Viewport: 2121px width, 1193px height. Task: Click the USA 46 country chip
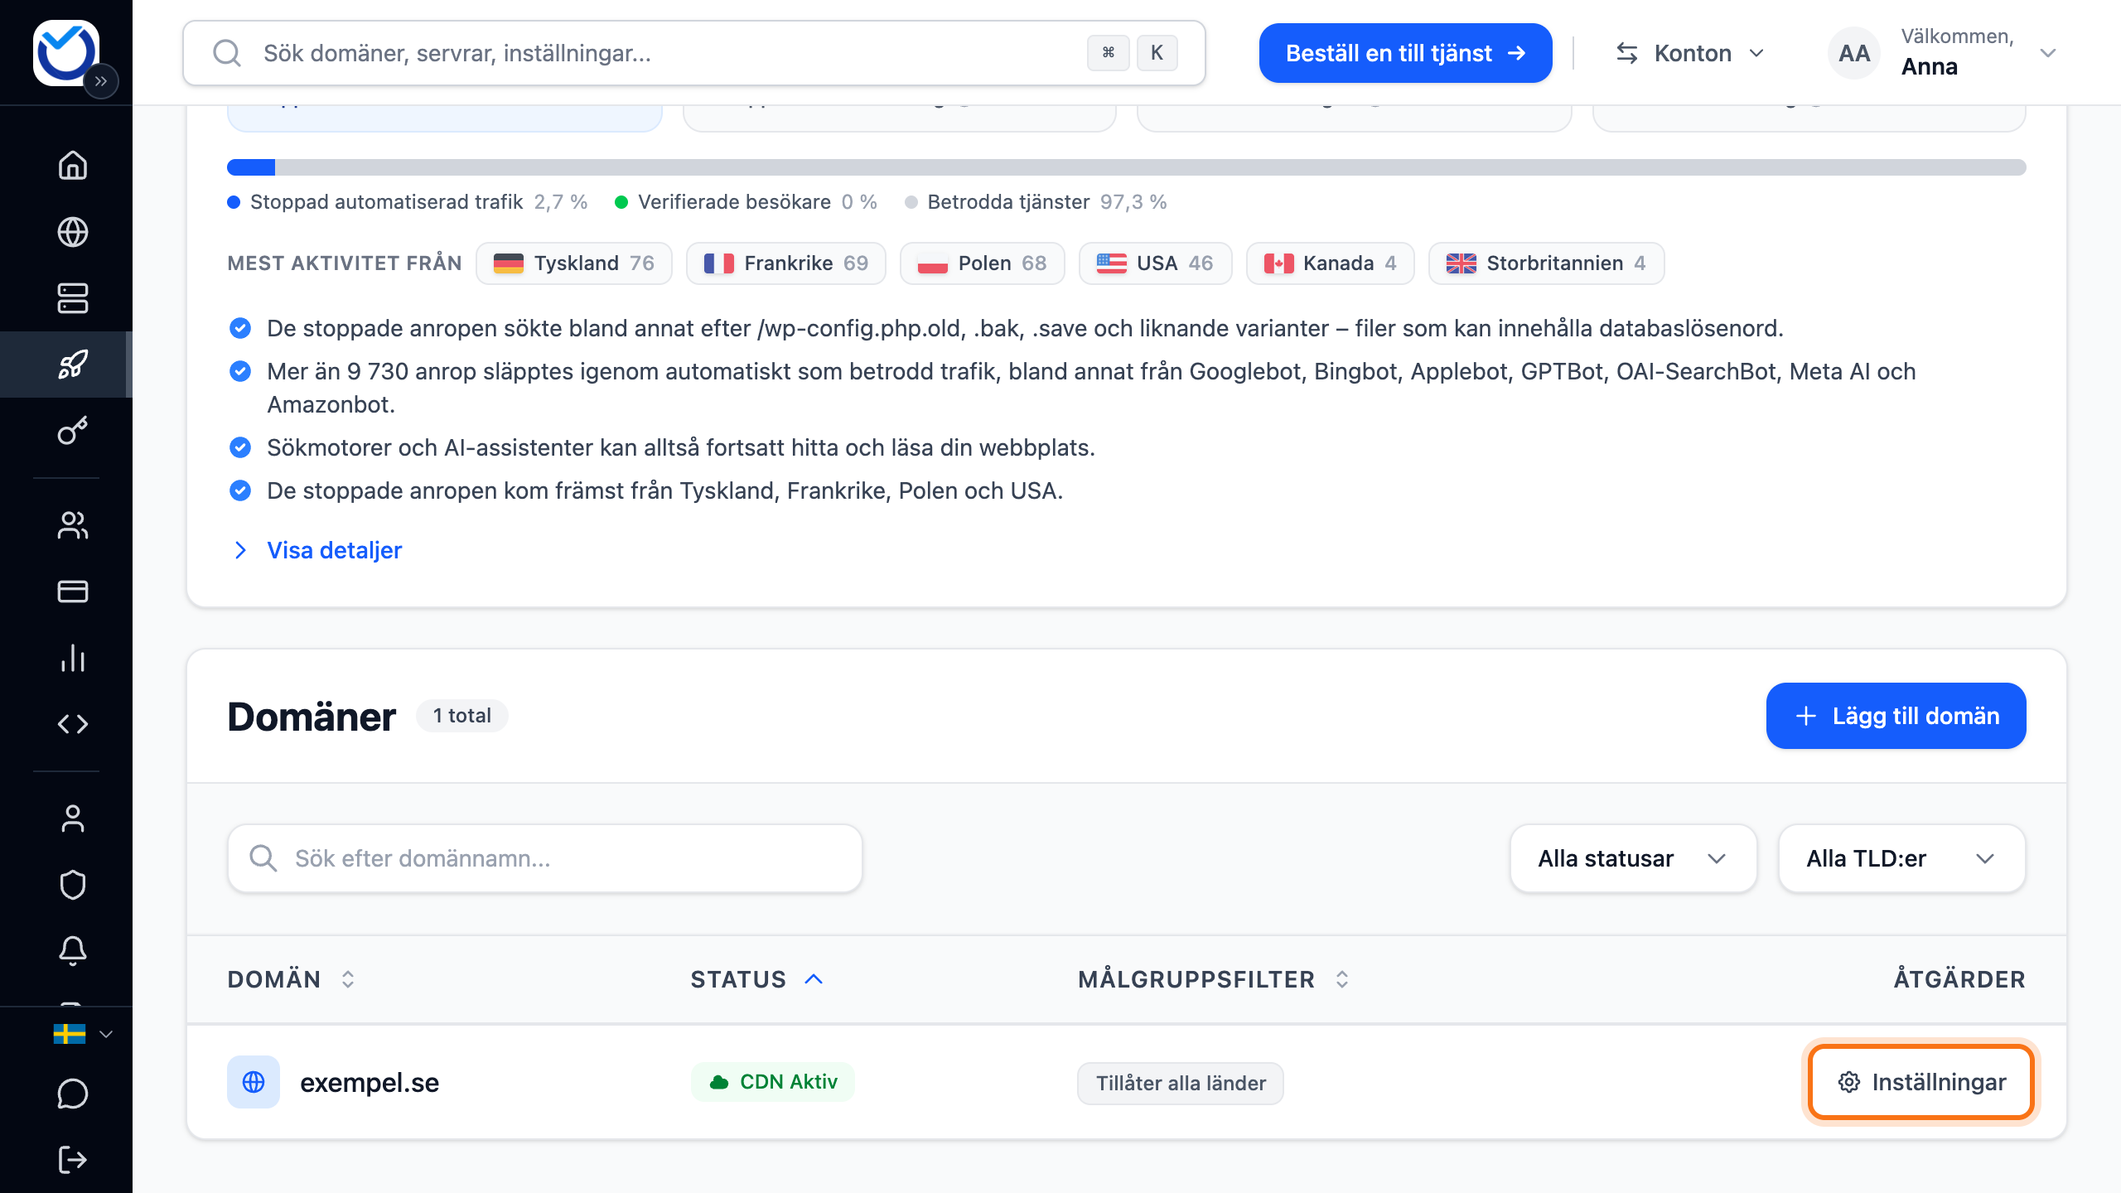click(1156, 263)
